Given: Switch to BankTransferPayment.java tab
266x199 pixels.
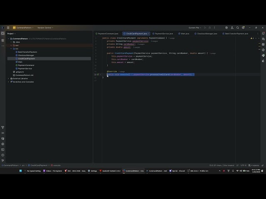Looking at the screenshot, I should pyautogui.click(x=235, y=34).
